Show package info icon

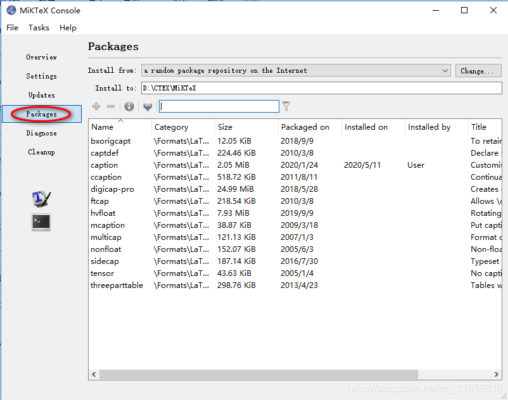pyautogui.click(x=129, y=106)
